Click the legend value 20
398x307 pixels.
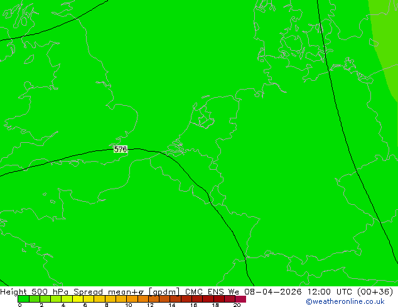pyautogui.click(x=237, y=305)
